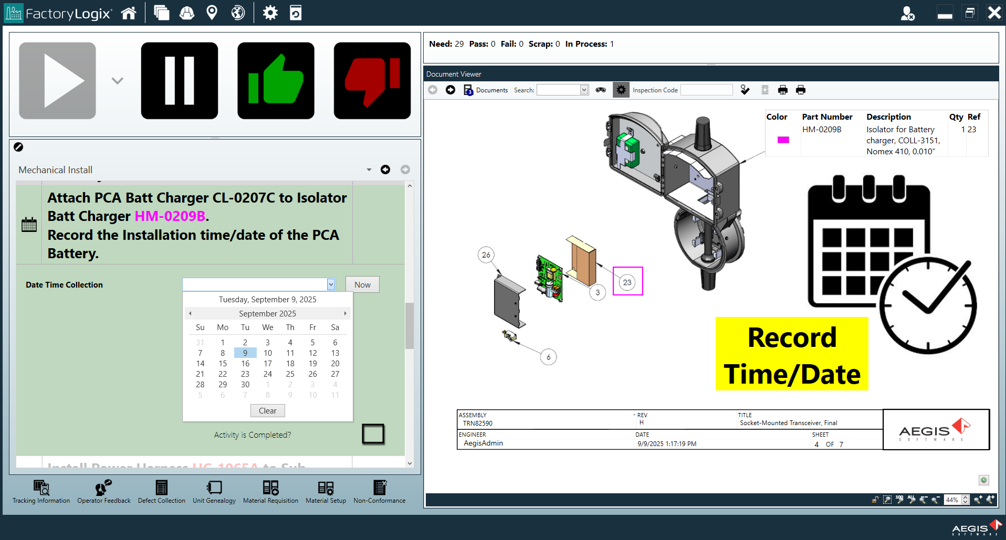Expand the Date Time Collection dropdown

[331, 284]
